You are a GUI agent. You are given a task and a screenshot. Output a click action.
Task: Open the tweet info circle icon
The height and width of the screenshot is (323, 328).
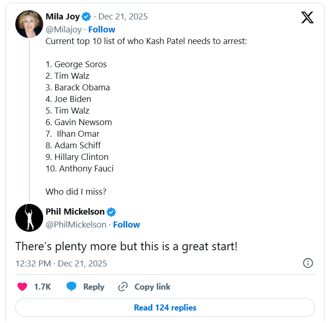pyautogui.click(x=308, y=263)
